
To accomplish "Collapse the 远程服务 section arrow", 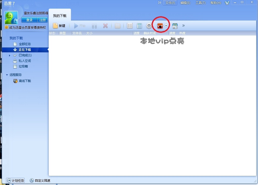I will click(7, 75).
